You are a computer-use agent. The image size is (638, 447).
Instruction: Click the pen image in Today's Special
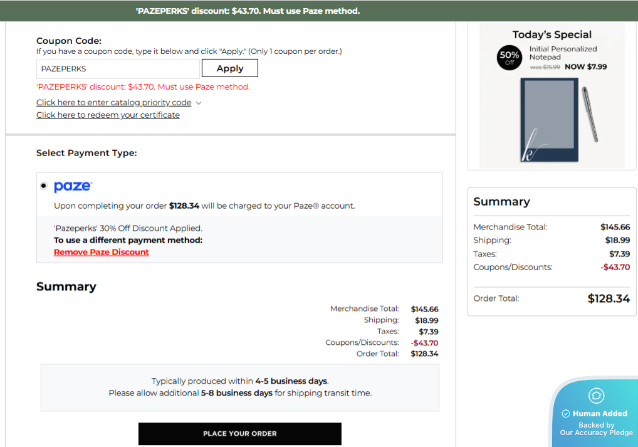tap(590, 114)
